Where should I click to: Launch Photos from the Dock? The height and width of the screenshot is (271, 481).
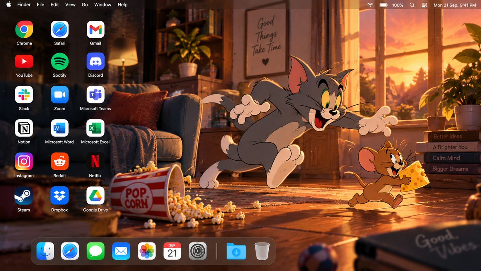pos(147,251)
